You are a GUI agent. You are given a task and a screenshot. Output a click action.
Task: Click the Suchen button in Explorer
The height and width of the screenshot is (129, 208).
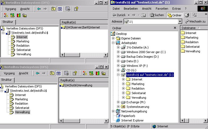click(157, 15)
